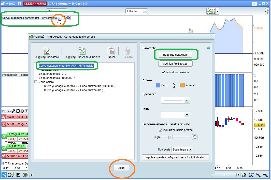Viewport: 271px width, 180px height.
Task: Click the linked candlestick icon in bottom toolbar
Action: coord(11,175)
